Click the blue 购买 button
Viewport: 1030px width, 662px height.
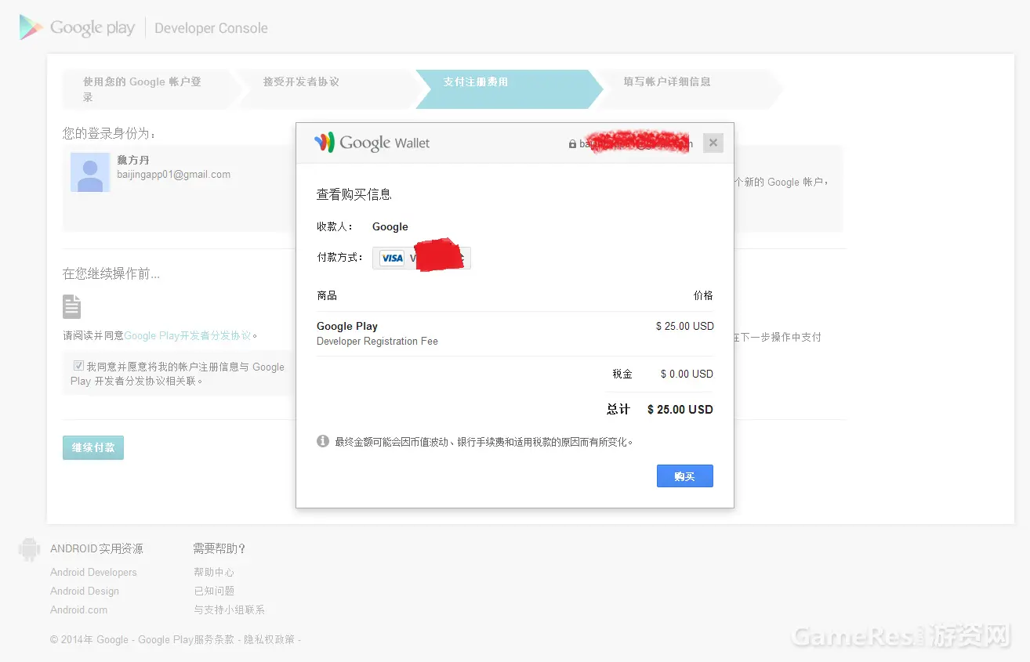(684, 476)
